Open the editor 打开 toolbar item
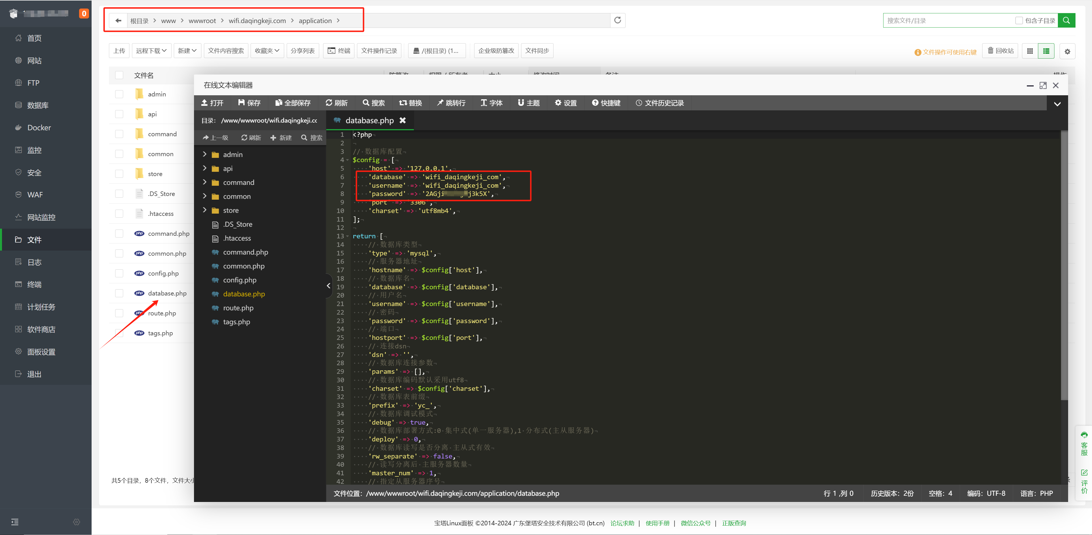Viewport: 1092px width, 535px height. pyautogui.click(x=212, y=103)
